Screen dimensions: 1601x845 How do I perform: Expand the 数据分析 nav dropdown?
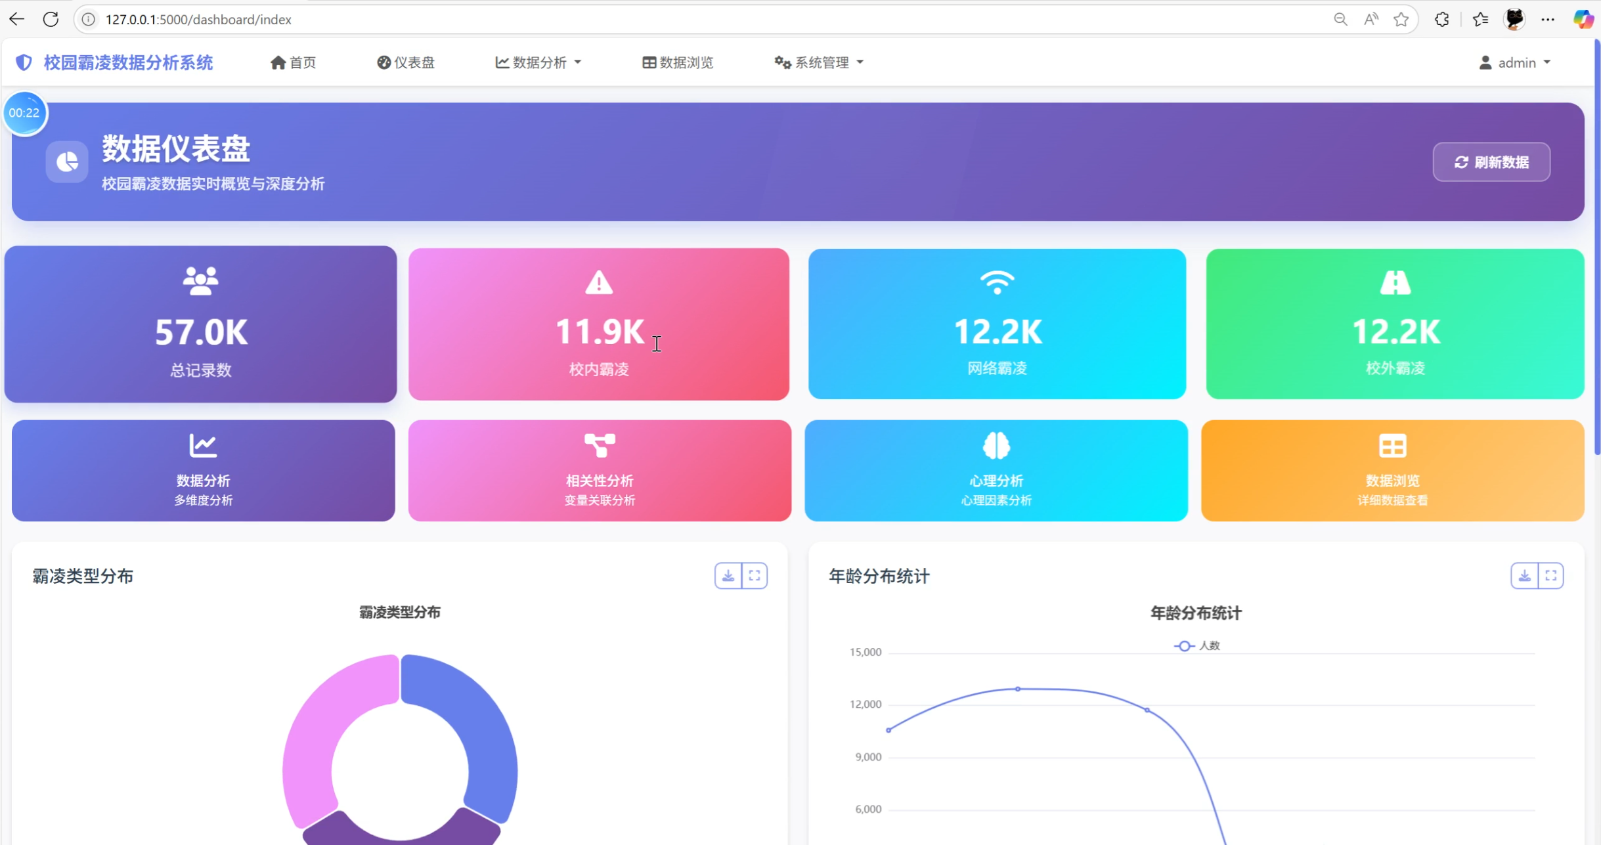click(538, 62)
